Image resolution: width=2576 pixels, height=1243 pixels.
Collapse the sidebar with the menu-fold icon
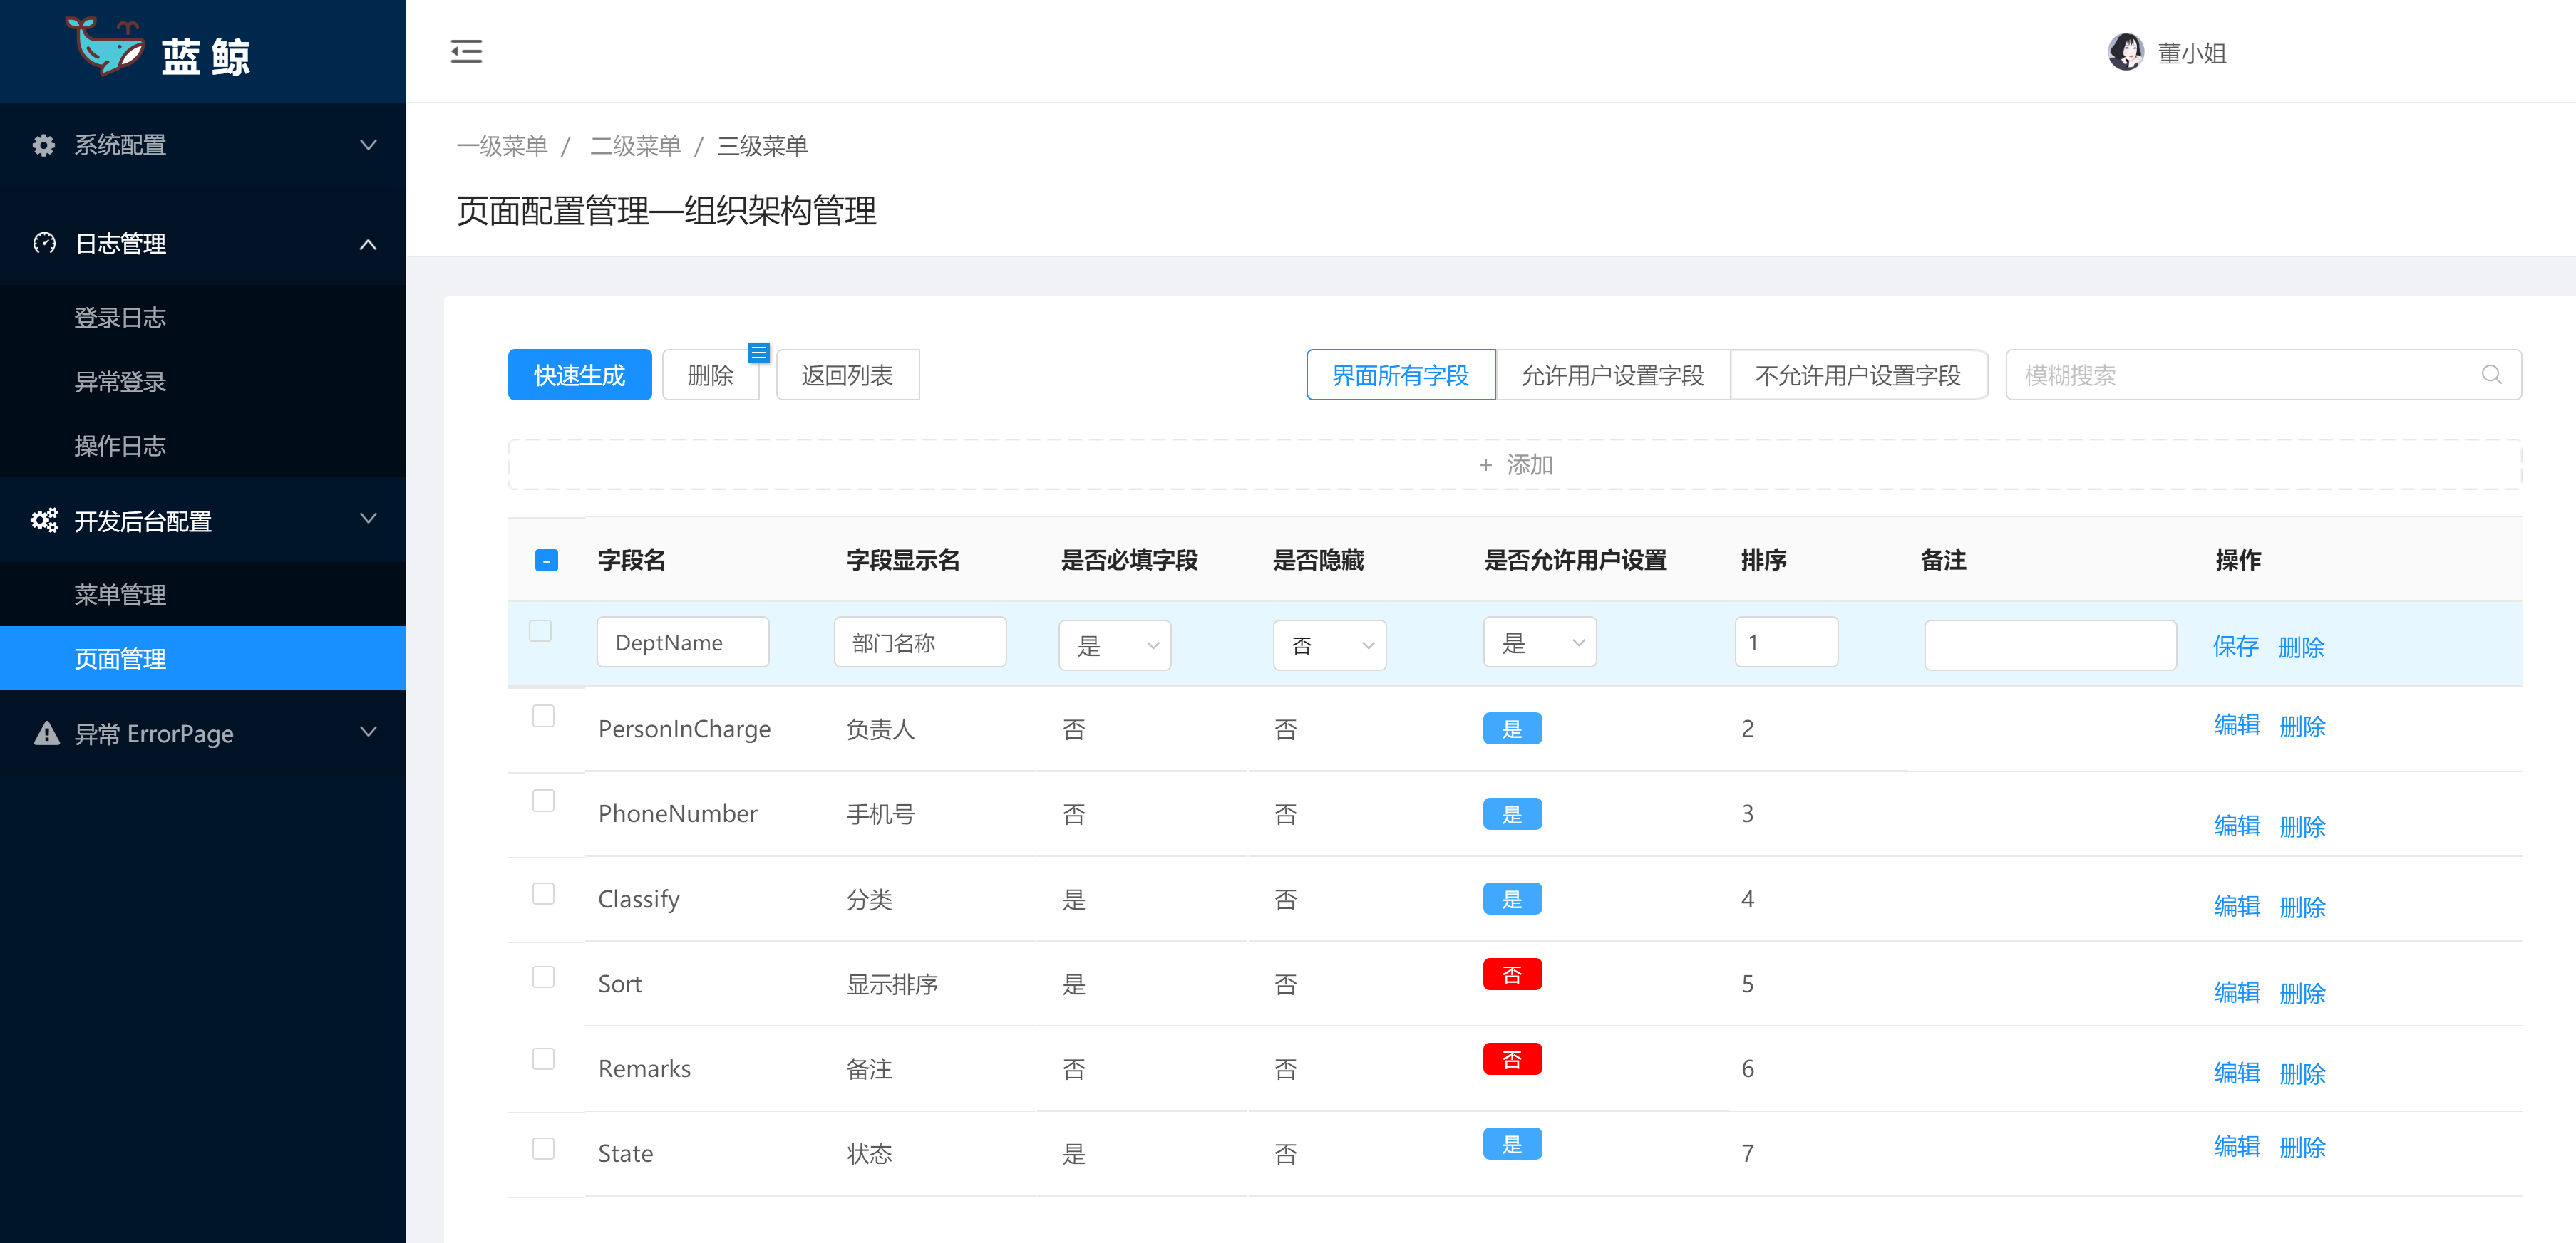[x=466, y=51]
